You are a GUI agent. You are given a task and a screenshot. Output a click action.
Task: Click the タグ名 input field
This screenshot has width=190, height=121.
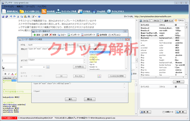click(x=45, y=45)
